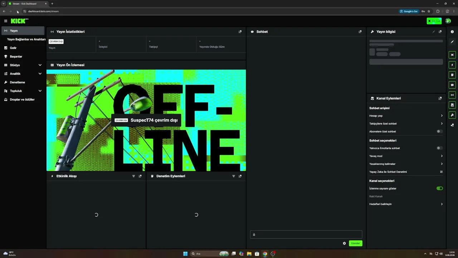Image resolution: width=458 pixels, height=258 pixels.
Task: Click the Stream - Kick Dashboard browser tab
Action: [28, 4]
